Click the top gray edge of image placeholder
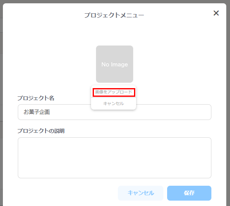This screenshot has width=230, height=206. coord(115,47)
